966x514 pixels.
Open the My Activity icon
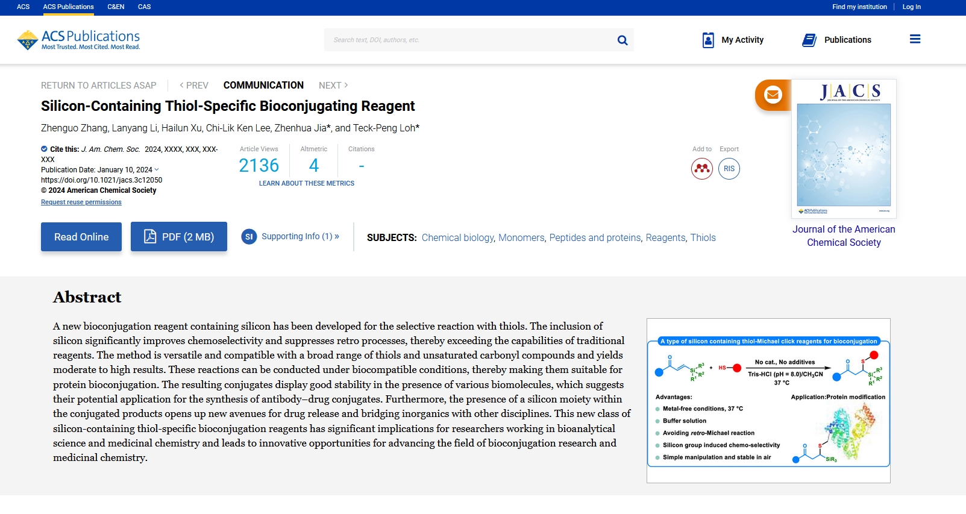tap(708, 40)
